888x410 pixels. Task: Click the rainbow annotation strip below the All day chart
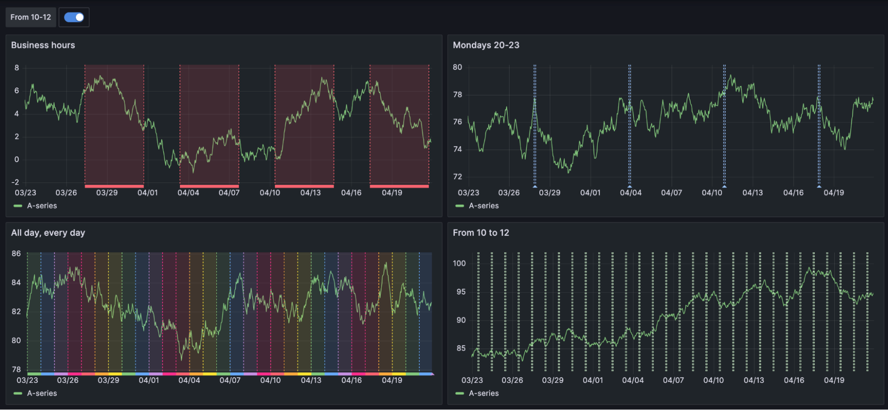click(222, 374)
